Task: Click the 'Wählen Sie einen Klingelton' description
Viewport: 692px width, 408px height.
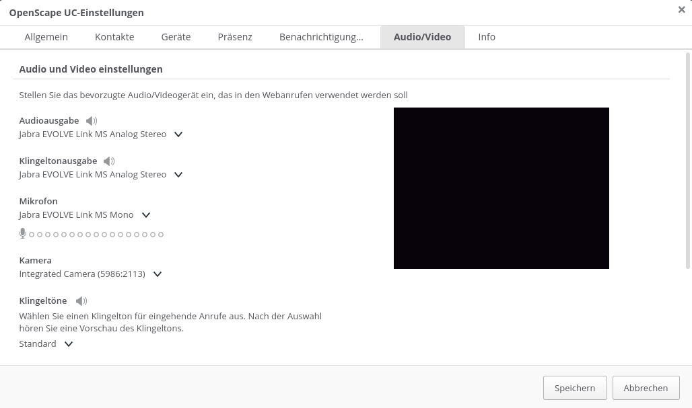Action: coord(170,322)
